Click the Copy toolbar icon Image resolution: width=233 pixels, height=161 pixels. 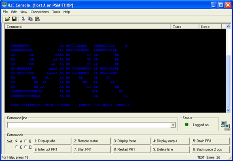pyautogui.click(x=30, y=19)
